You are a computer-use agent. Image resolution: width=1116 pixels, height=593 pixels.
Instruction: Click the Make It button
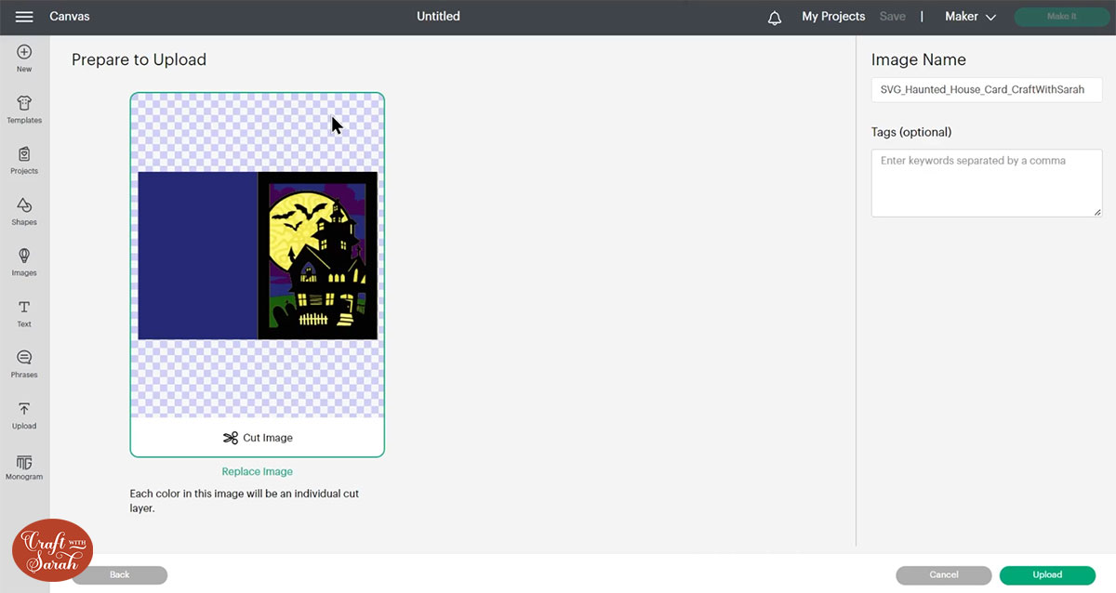click(1062, 17)
